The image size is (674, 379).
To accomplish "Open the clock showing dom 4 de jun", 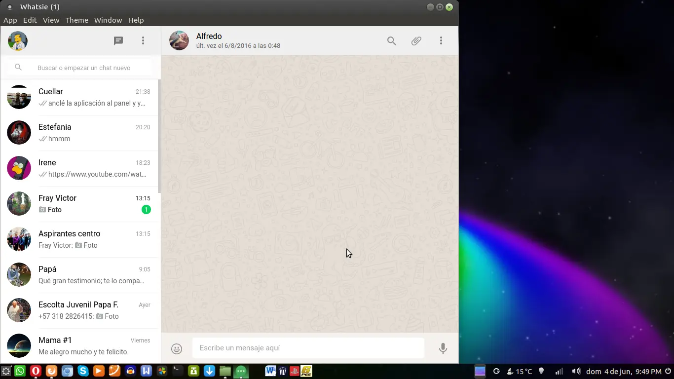I will tap(624, 372).
